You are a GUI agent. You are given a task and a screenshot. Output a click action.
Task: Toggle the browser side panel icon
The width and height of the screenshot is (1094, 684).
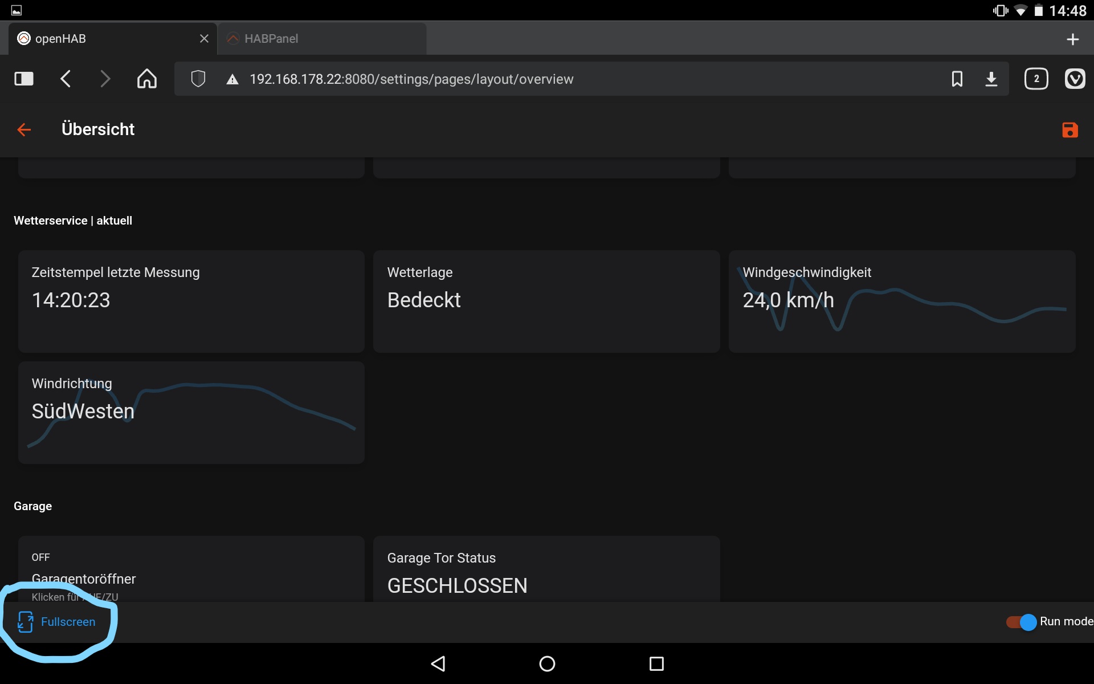(x=24, y=79)
